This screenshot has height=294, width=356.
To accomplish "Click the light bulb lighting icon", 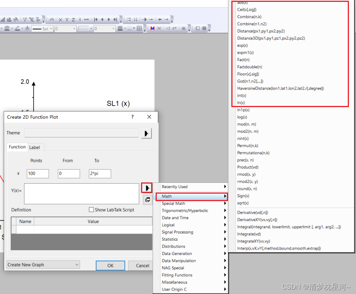I will pos(27,28).
